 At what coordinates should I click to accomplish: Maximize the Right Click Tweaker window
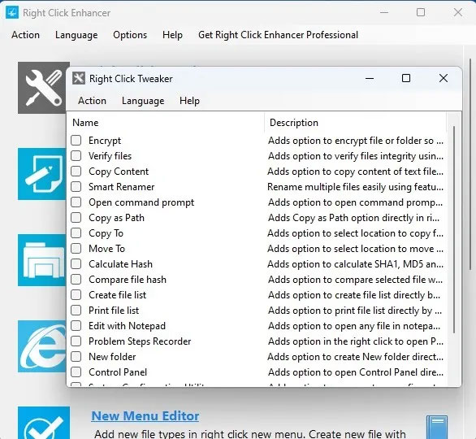coord(406,78)
